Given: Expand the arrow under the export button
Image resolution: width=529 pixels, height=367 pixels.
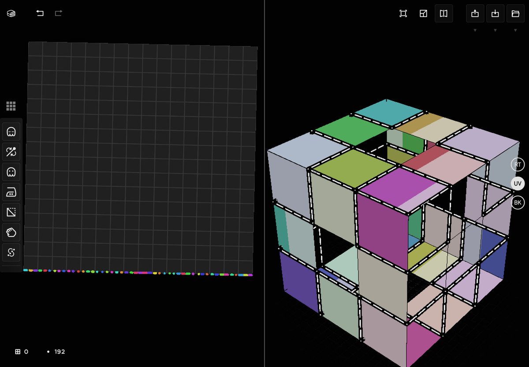Looking at the screenshot, I should [475, 30].
